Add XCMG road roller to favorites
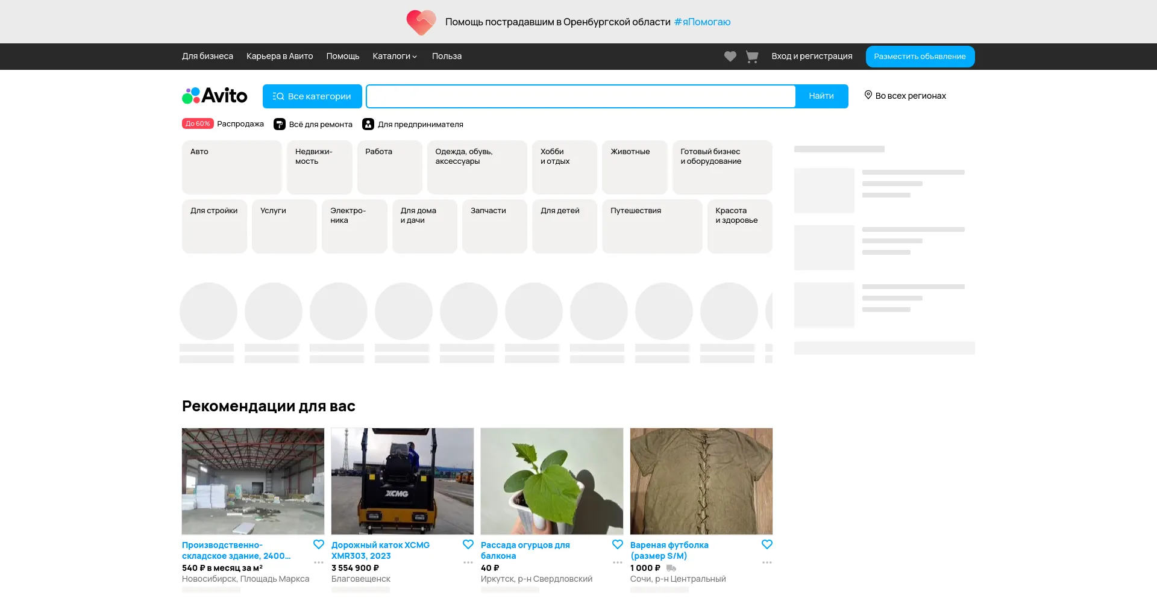 (x=468, y=544)
